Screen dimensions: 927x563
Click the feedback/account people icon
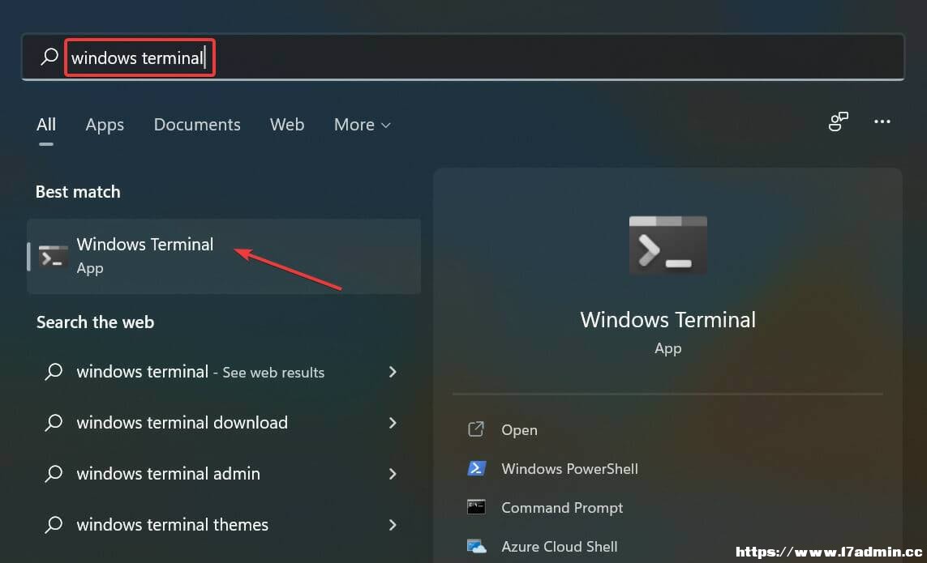click(x=838, y=122)
